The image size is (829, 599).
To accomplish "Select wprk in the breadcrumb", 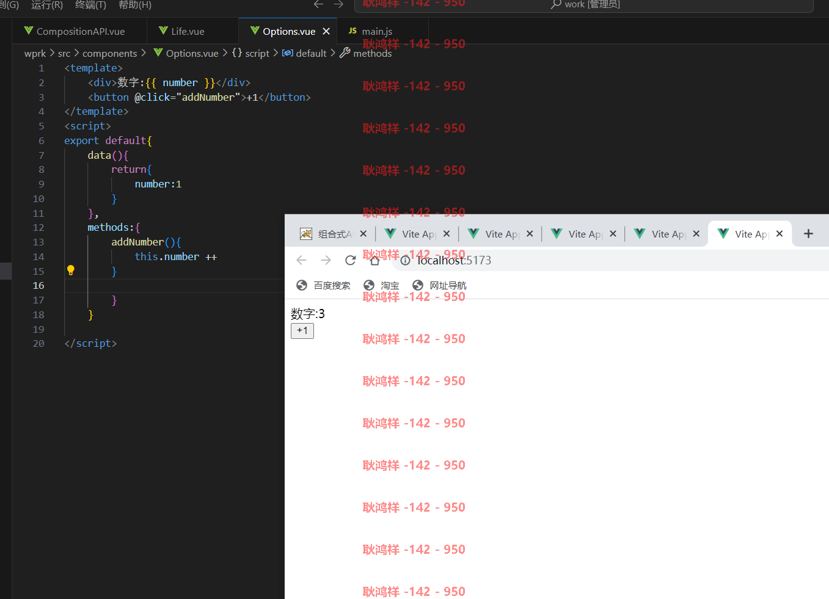I will point(35,54).
